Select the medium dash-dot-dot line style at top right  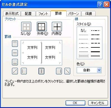click(95, 31)
